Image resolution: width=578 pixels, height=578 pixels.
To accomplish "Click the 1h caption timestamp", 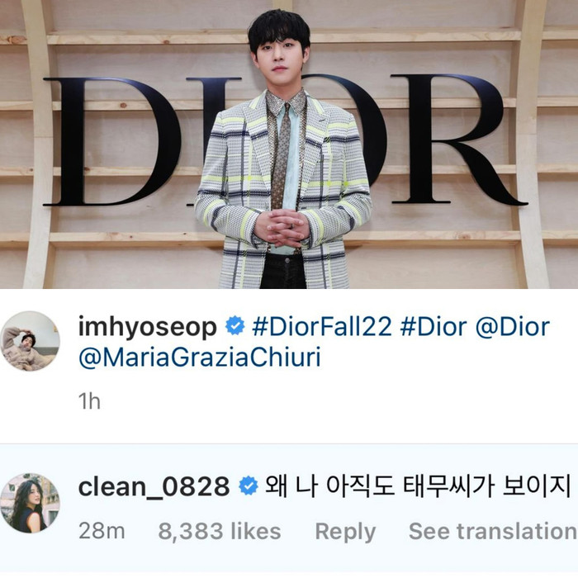I will 89,400.
